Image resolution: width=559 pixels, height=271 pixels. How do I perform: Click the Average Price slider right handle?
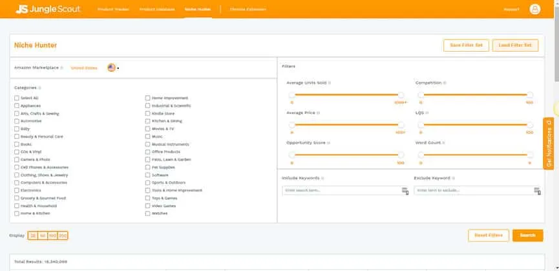[401, 125]
